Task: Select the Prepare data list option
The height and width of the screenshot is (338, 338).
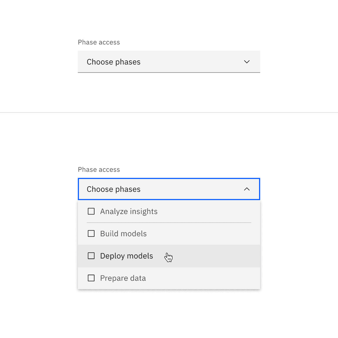Action: (x=123, y=278)
